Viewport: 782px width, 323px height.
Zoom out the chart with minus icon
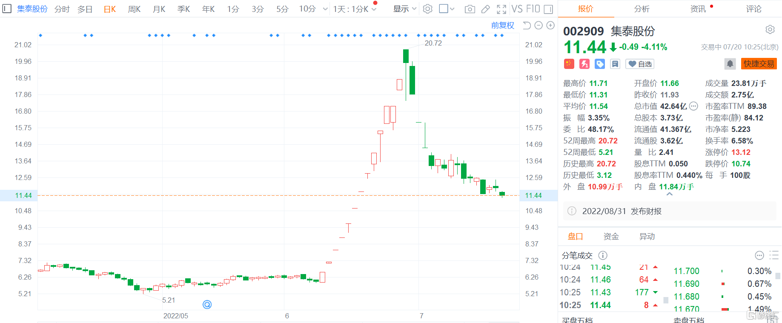(539, 26)
